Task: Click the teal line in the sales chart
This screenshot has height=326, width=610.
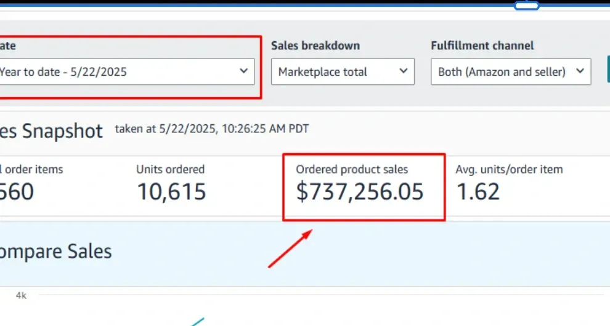Action: [x=197, y=321]
